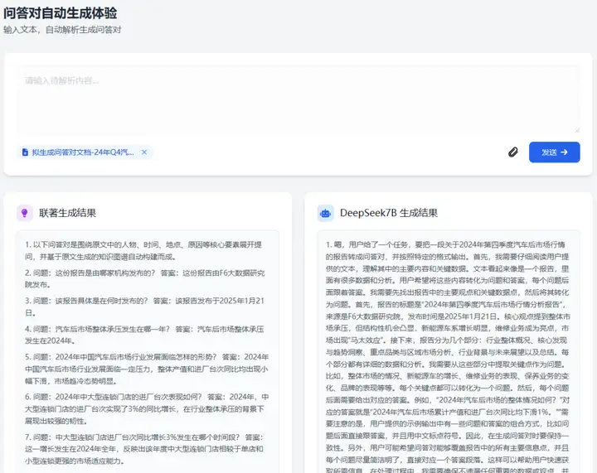597x473 pixels.
Task: Click the page title 问答对自动生成体验
Action: 61,13
